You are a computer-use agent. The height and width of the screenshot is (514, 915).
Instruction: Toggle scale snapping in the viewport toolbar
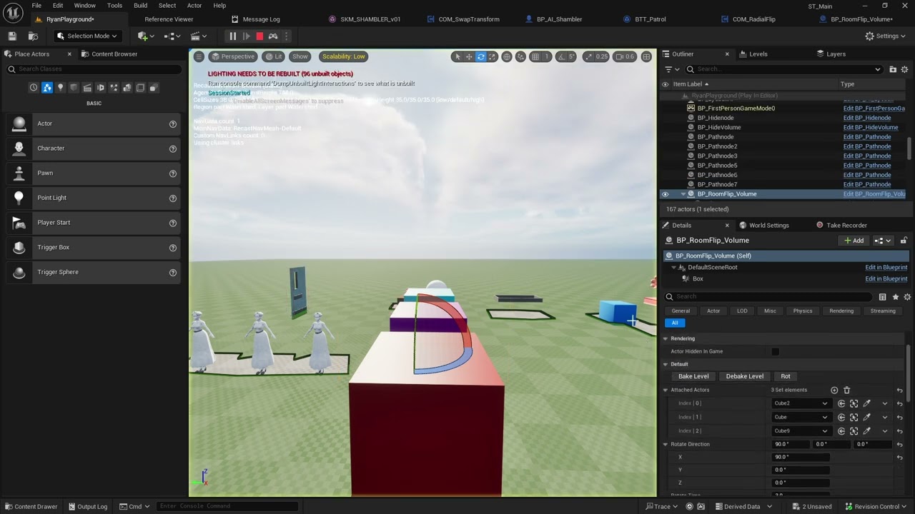coord(588,56)
